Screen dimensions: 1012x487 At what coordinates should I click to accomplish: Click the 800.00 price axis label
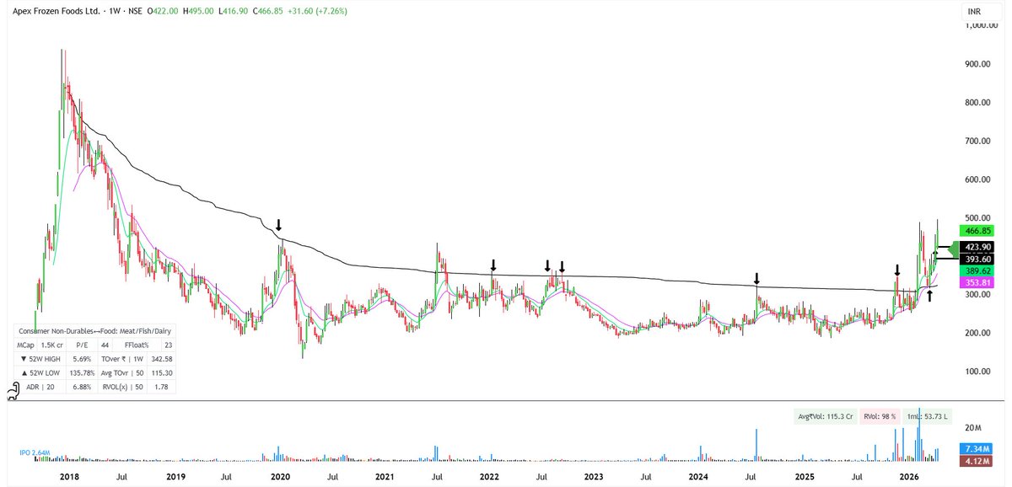pos(977,103)
